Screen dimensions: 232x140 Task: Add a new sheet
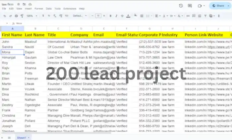pos(2,138)
